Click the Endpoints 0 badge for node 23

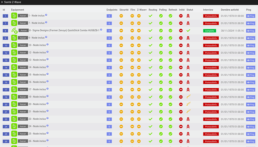pos(109,119)
